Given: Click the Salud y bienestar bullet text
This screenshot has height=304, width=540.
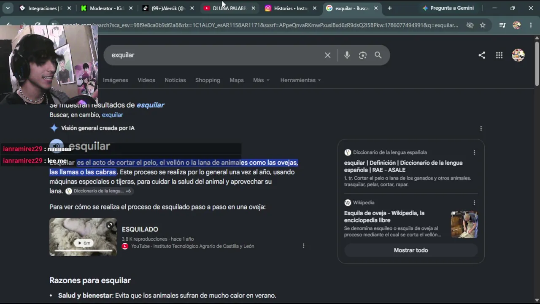Looking at the screenshot, I should (x=167, y=296).
